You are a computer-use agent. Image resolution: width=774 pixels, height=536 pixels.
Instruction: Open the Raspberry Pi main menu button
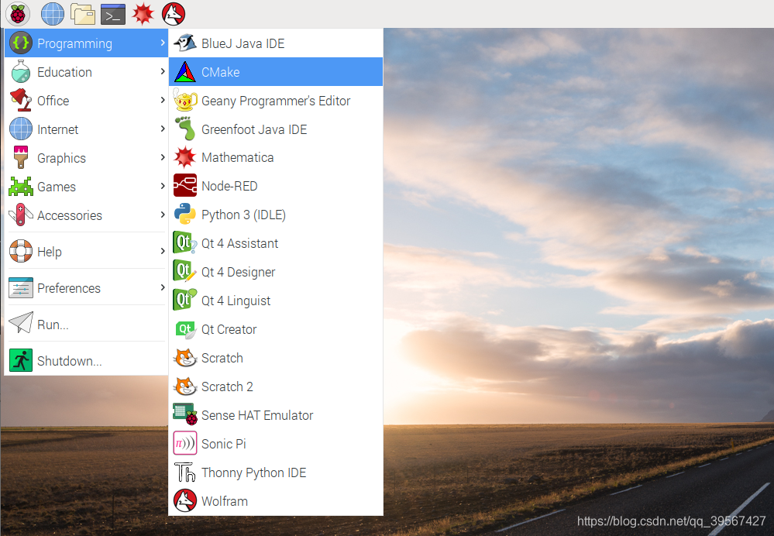[18, 13]
